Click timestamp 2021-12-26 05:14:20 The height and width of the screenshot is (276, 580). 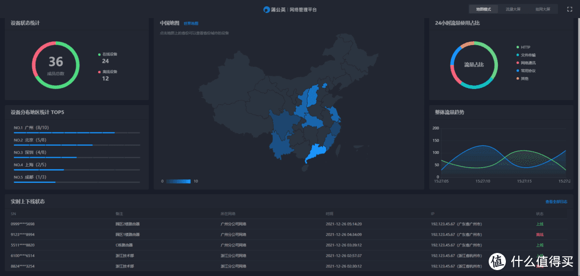point(344,224)
